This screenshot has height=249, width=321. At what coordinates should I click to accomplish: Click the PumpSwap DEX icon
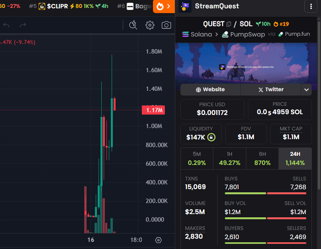(x=225, y=34)
